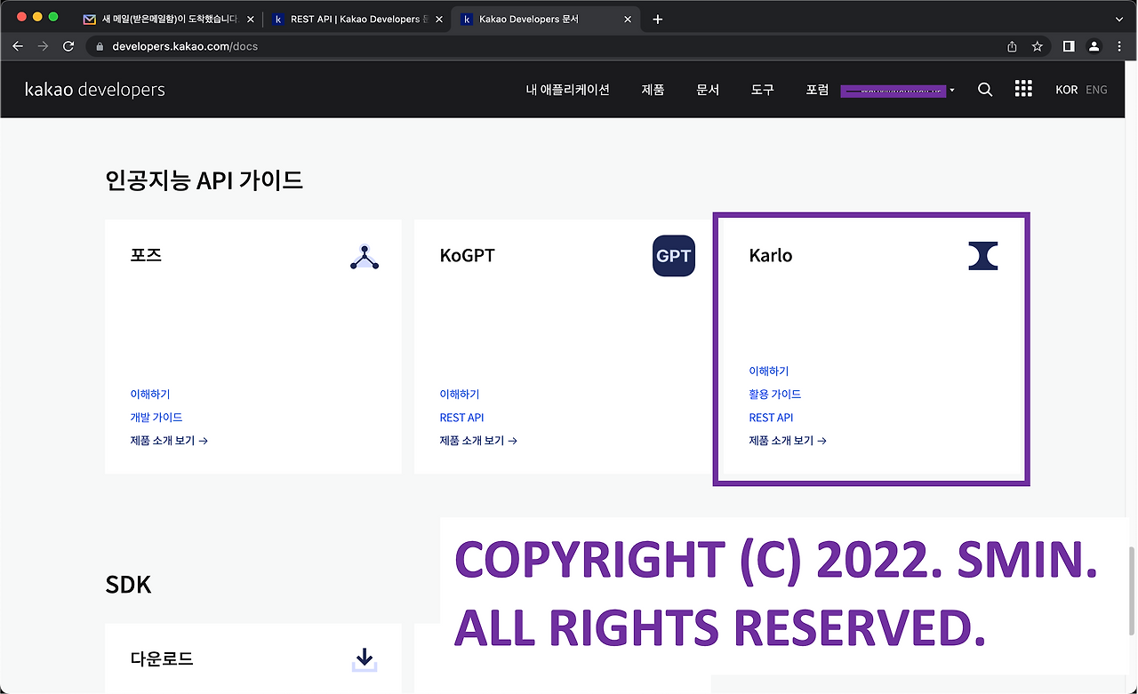The image size is (1138, 694).
Task: Open 제품 소개 보기 under 포즈
Action: click(168, 441)
